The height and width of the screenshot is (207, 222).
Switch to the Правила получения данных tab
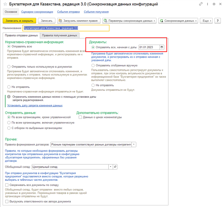click(60, 36)
